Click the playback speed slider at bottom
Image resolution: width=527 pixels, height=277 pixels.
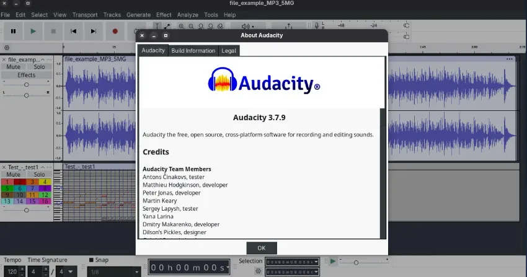pyautogui.click(x=365, y=262)
